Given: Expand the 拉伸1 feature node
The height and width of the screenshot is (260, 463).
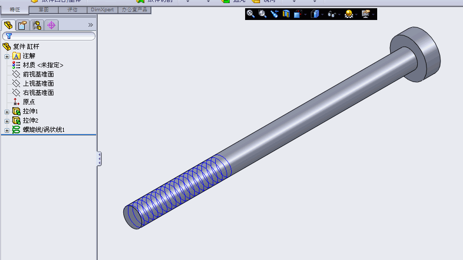Looking at the screenshot, I should point(7,112).
